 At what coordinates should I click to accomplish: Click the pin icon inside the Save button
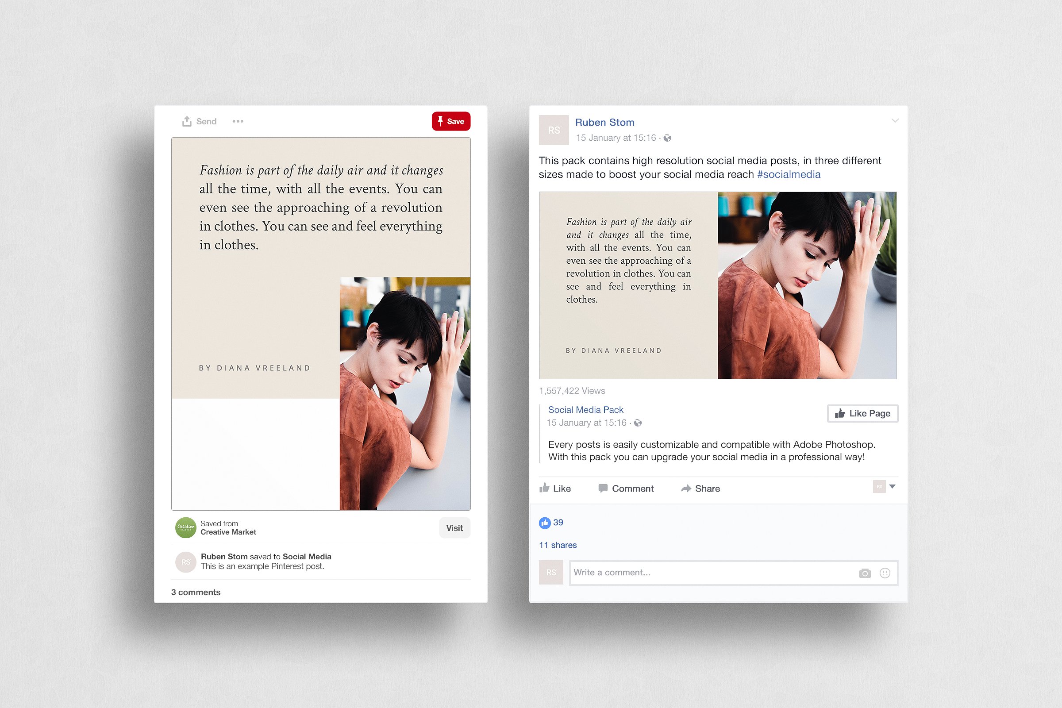coord(441,121)
